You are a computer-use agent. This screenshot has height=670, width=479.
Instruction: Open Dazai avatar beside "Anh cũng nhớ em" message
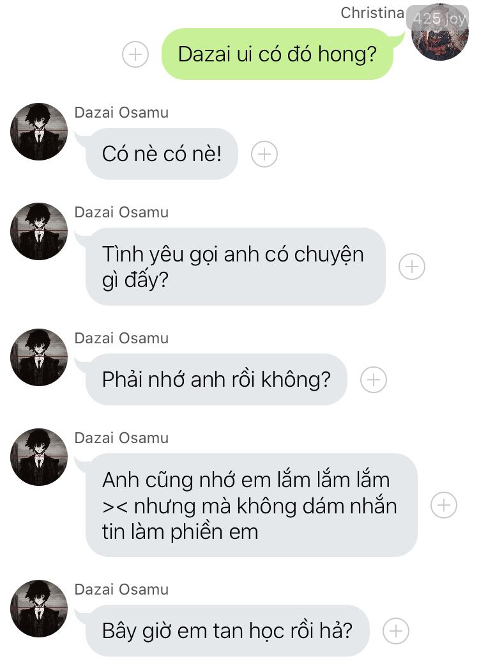point(39,456)
